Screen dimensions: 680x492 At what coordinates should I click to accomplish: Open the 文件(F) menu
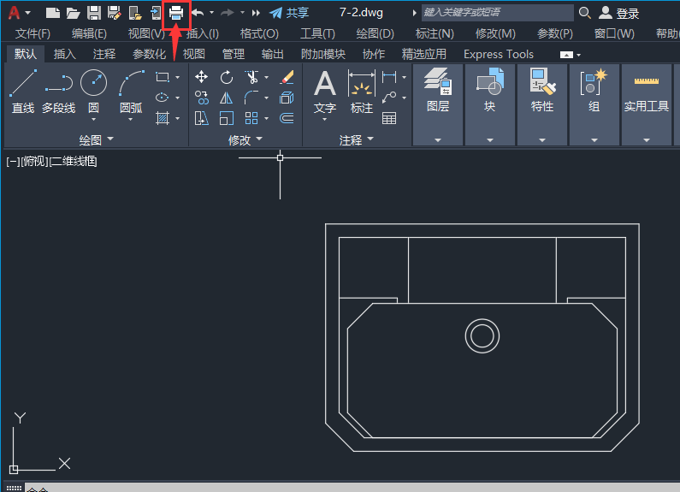click(33, 33)
